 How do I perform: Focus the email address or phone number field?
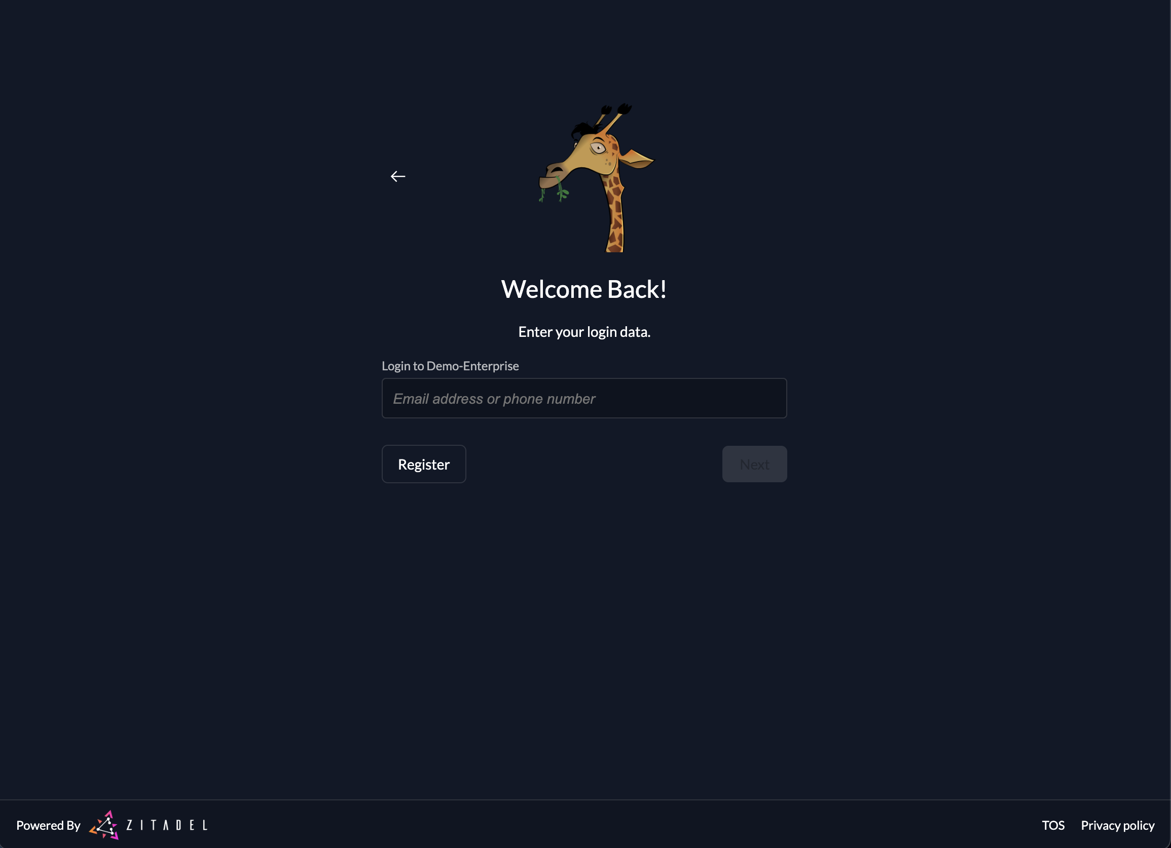click(584, 398)
